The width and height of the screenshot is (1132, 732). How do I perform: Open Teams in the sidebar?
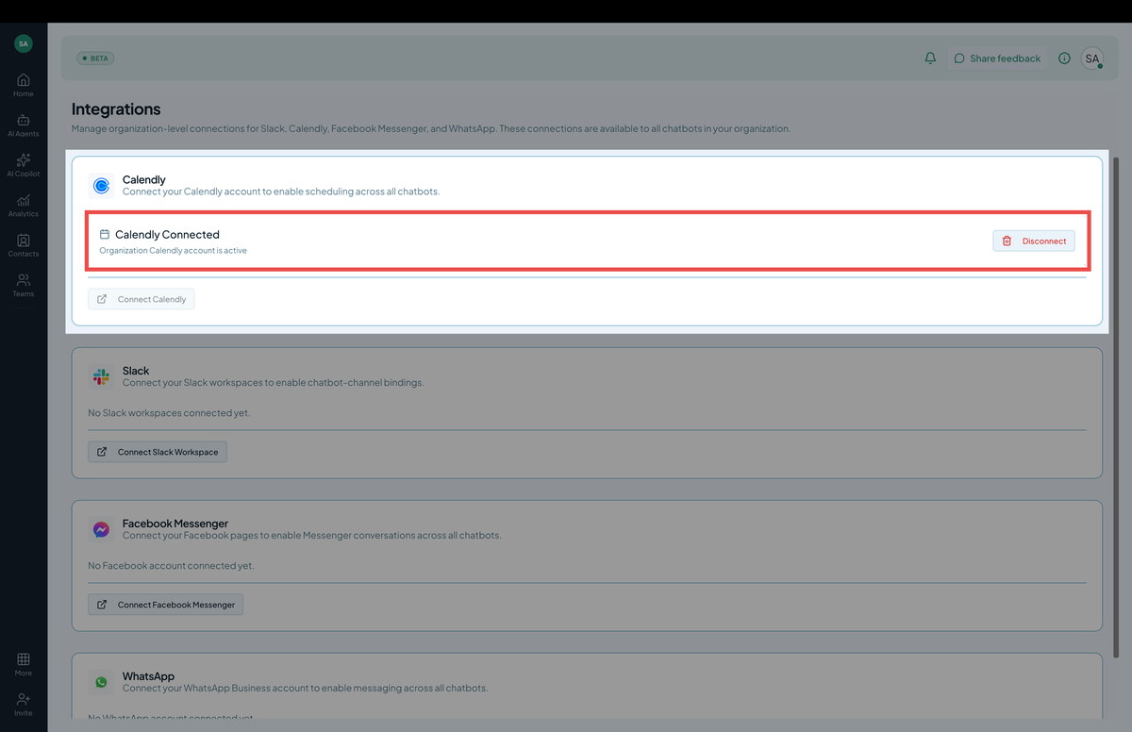(24, 285)
